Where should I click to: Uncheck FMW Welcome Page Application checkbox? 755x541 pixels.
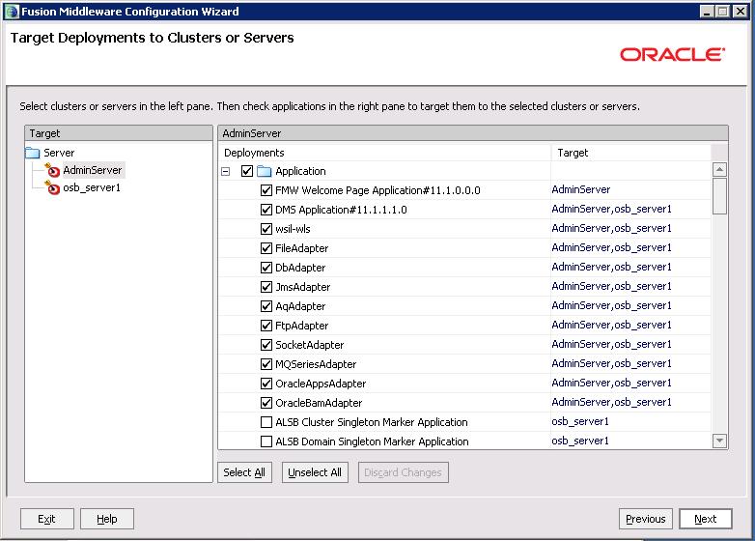(x=266, y=190)
